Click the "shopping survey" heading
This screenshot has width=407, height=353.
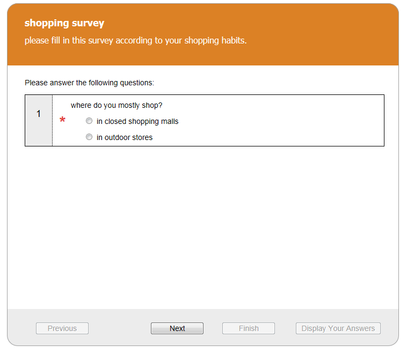click(x=64, y=23)
